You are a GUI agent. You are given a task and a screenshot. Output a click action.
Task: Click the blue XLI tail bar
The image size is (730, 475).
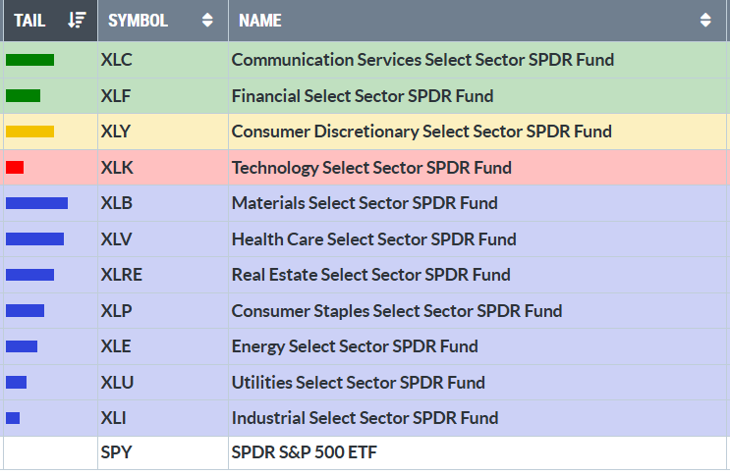click(13, 418)
